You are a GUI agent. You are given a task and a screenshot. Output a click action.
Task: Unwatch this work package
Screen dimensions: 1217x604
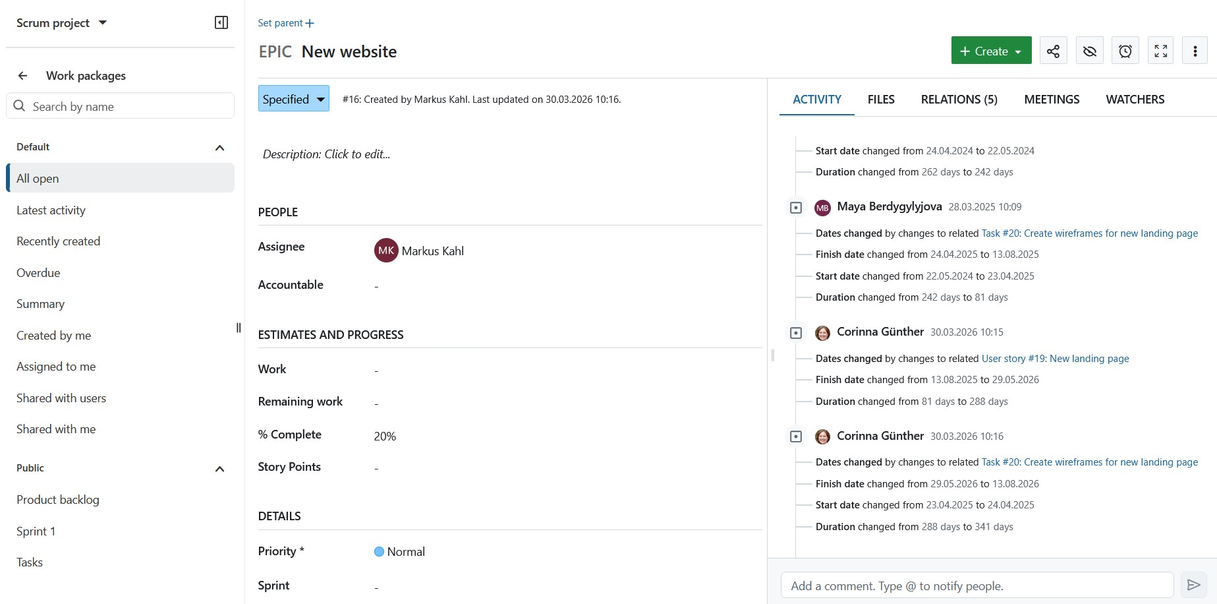[x=1089, y=50]
